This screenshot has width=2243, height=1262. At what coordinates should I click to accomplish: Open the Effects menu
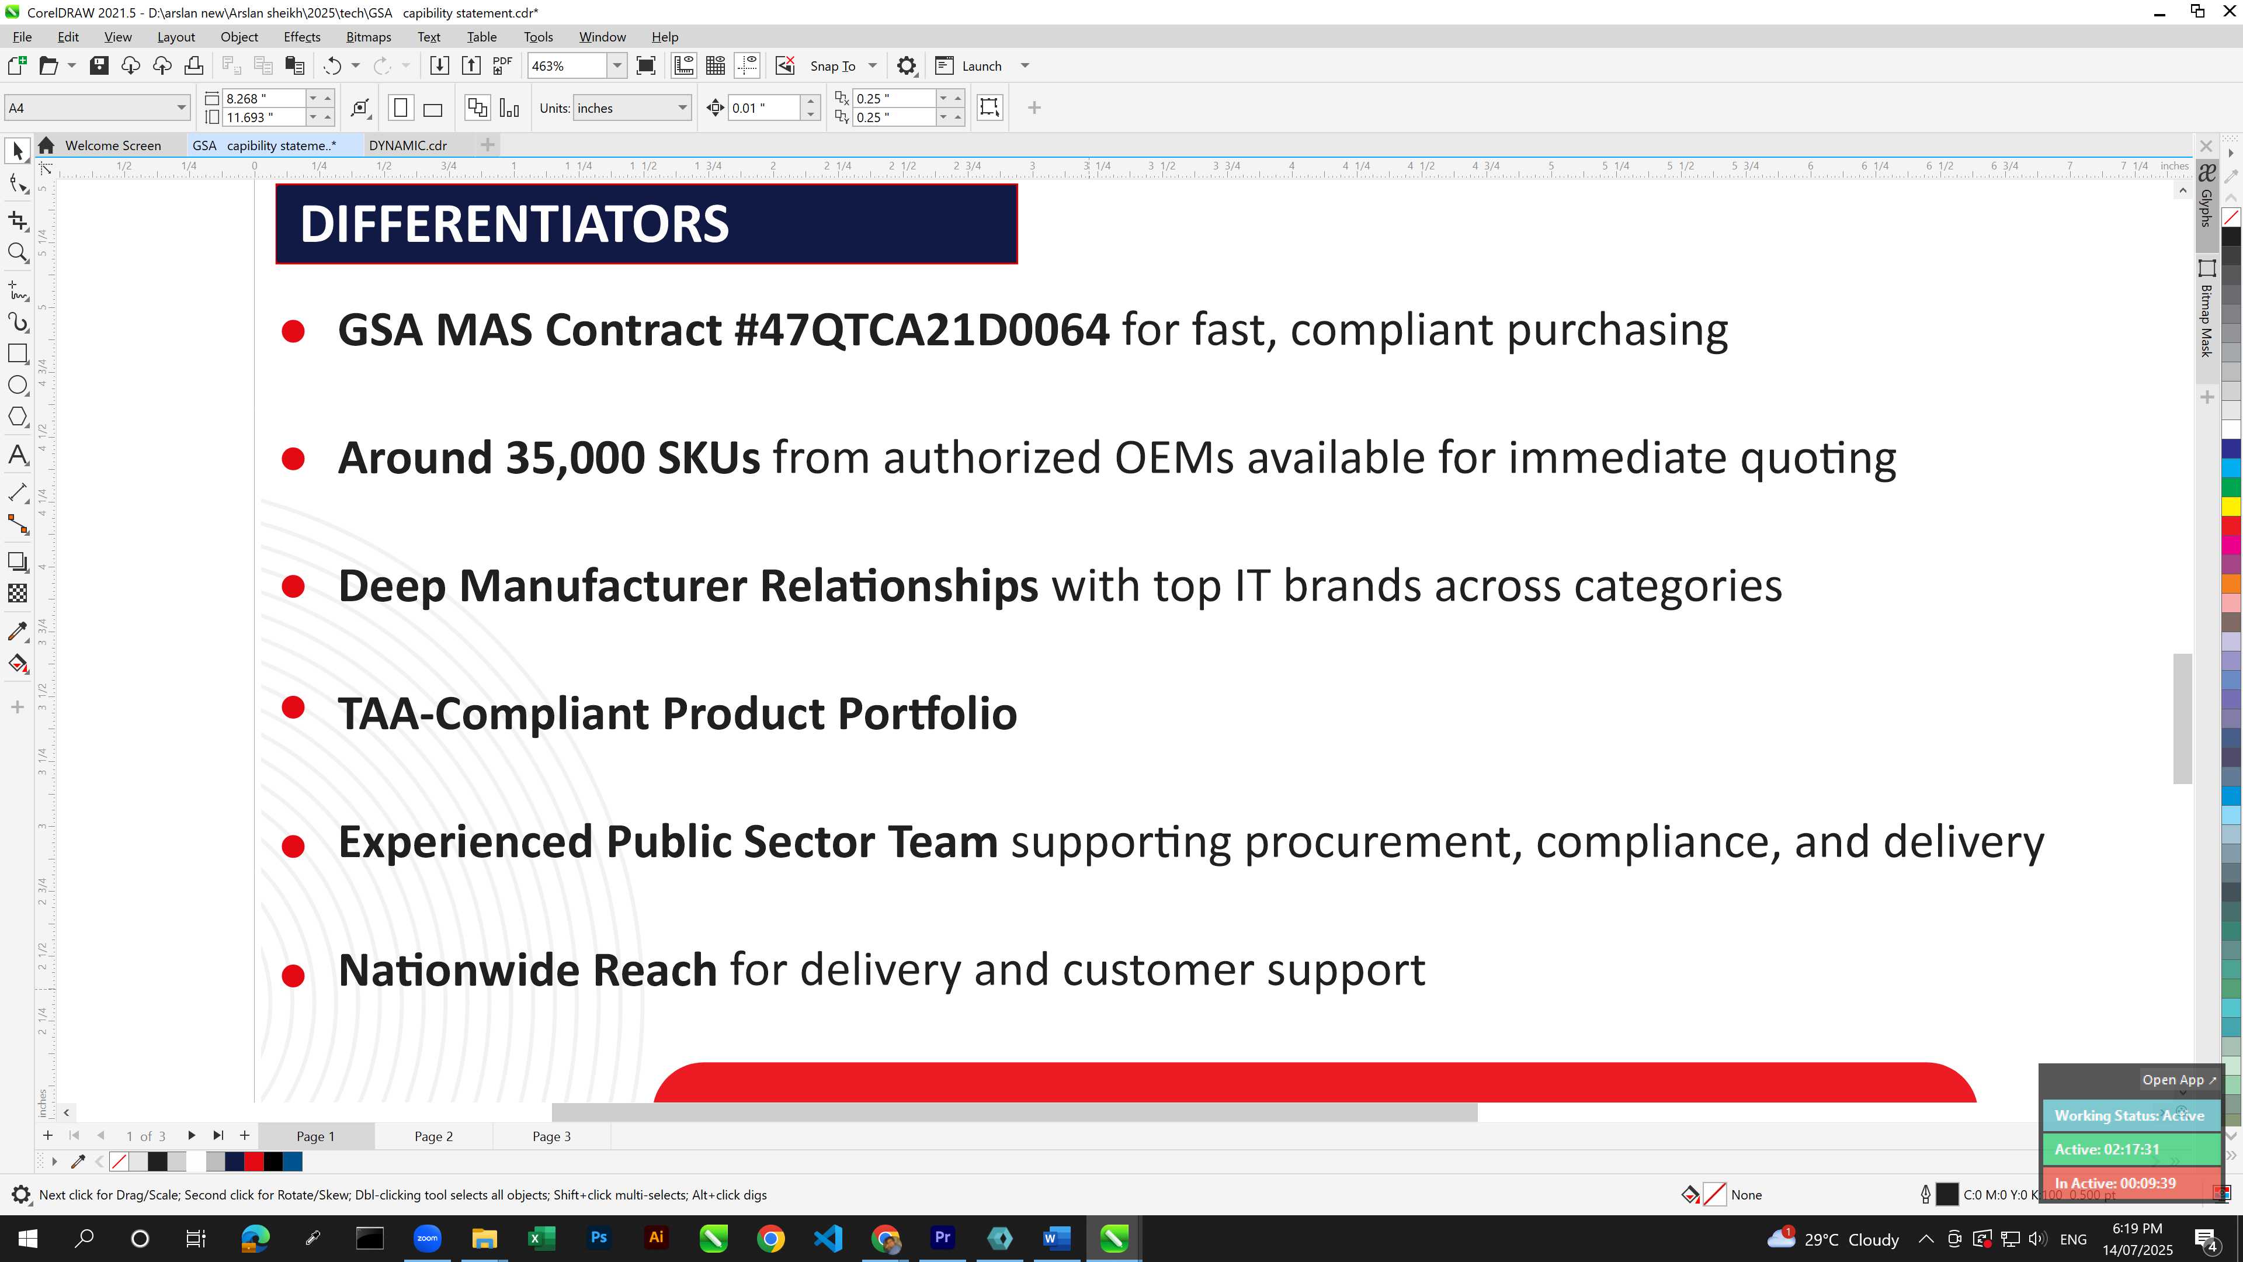[x=301, y=37]
